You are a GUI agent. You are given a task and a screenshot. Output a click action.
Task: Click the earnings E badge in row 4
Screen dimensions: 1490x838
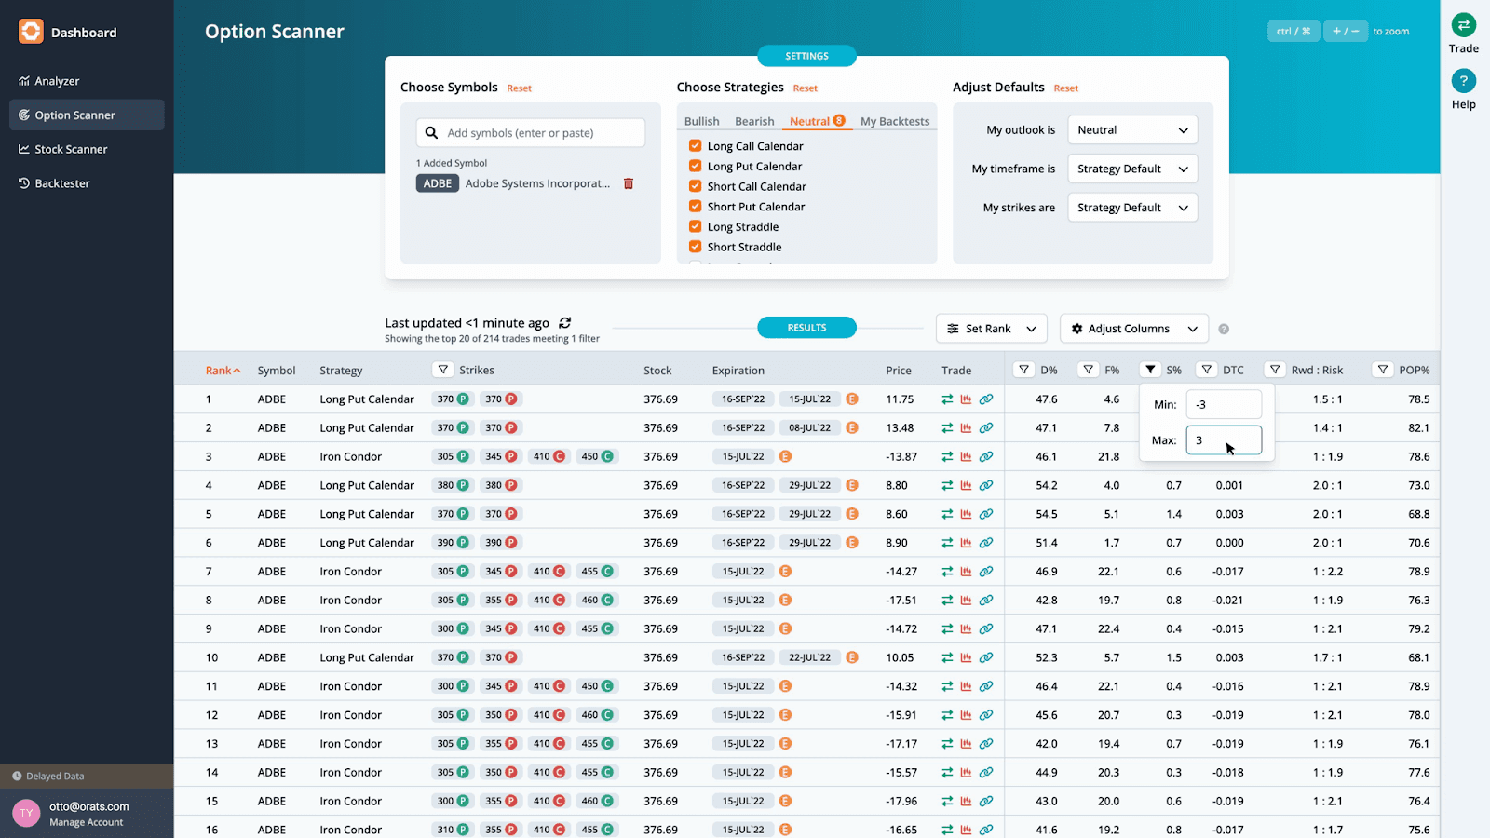point(852,485)
